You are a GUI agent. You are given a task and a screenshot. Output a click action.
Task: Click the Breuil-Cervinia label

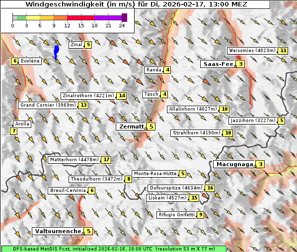coord(68,190)
